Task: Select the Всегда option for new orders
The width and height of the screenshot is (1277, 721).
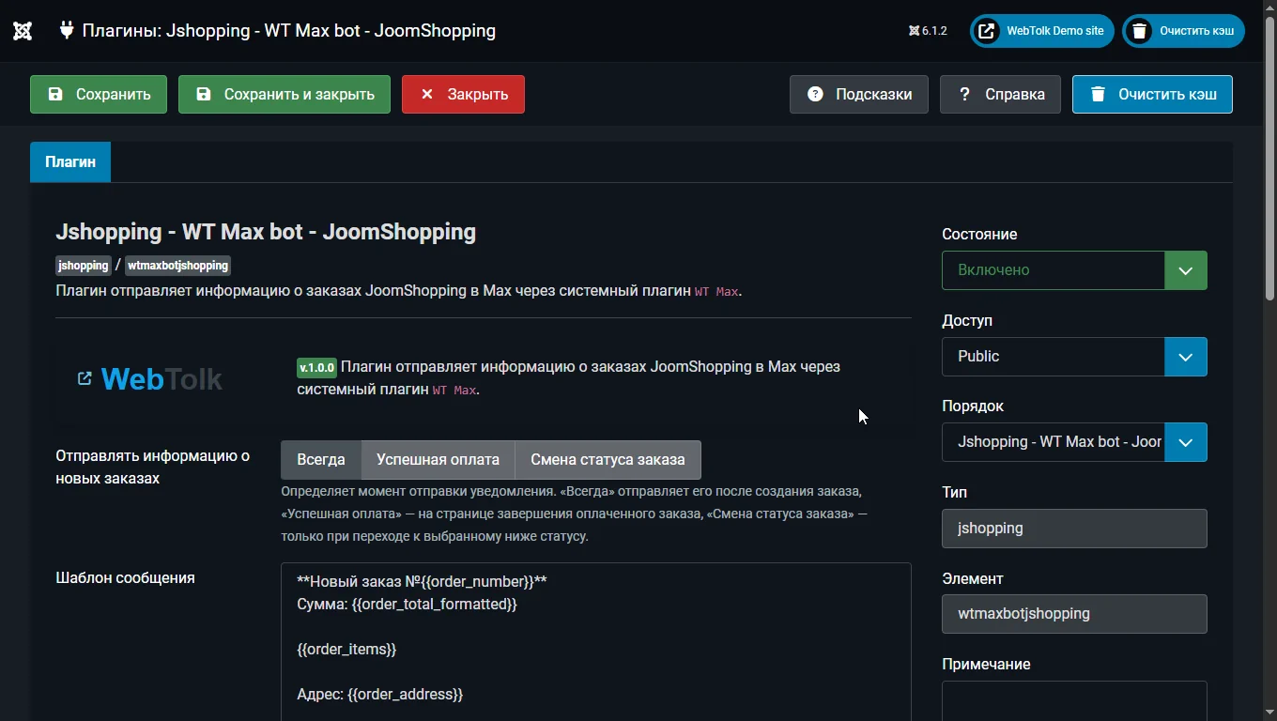Action: point(321,460)
